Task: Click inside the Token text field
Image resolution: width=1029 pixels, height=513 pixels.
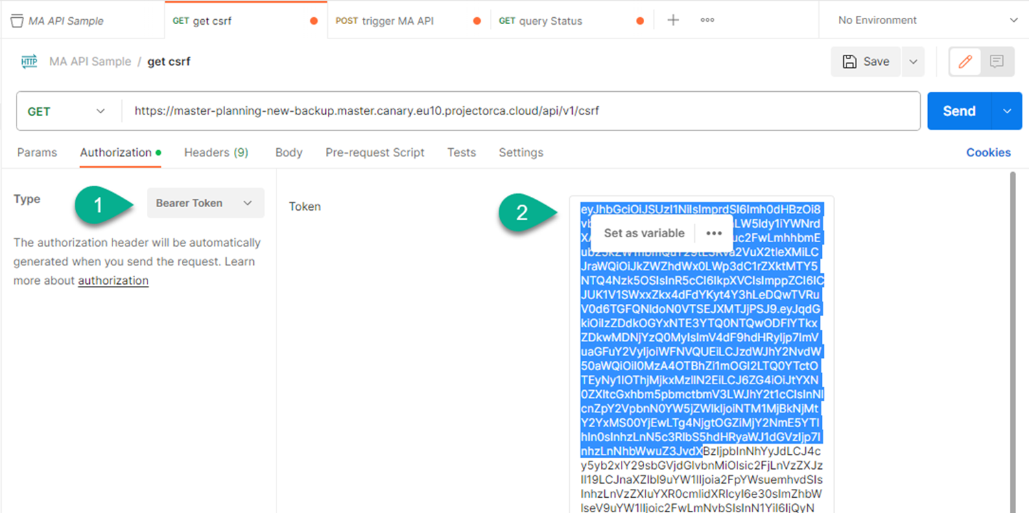Action: [701, 354]
